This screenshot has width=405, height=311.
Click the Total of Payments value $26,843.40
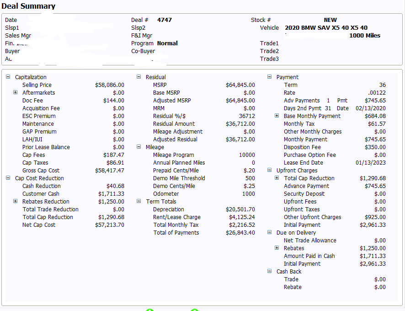click(x=240, y=233)
